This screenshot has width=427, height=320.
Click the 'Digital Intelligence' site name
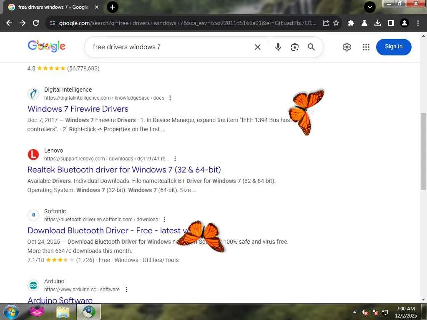[x=68, y=90]
